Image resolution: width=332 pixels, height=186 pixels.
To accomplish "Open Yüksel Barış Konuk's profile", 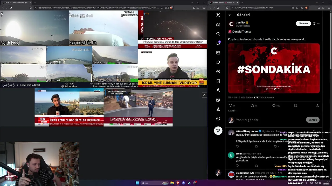I will coord(247,131).
